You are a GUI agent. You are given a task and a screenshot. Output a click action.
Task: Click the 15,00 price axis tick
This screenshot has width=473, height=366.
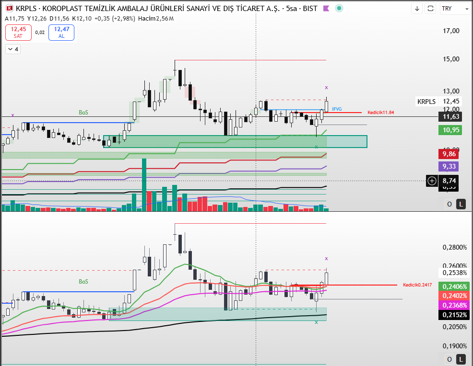tap(451, 59)
